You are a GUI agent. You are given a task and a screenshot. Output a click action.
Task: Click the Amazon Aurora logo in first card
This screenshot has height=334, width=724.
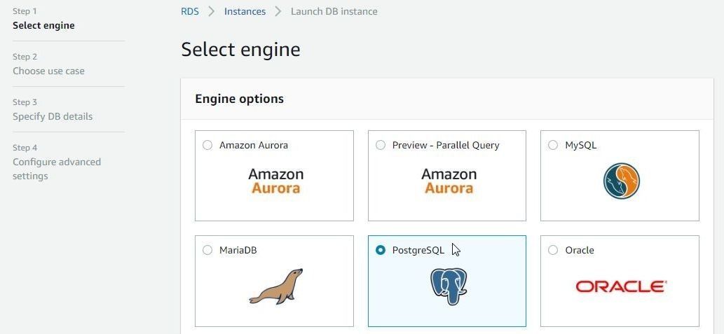click(275, 181)
